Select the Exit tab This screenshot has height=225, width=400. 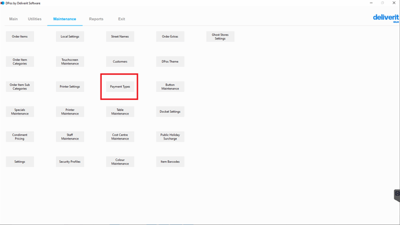pyautogui.click(x=122, y=19)
